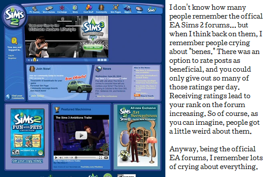This screenshot has width=266, height=177.
Task: Click The Sims 2 logo badge
Action: [x=14, y=16]
